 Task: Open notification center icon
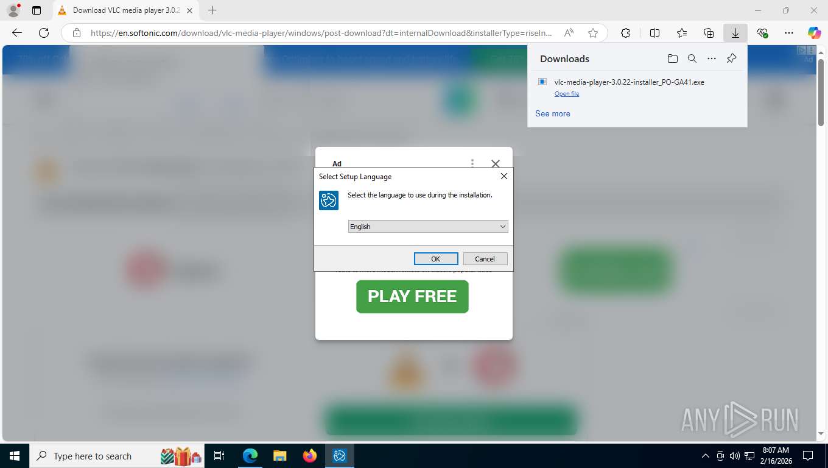pyautogui.click(x=808, y=456)
